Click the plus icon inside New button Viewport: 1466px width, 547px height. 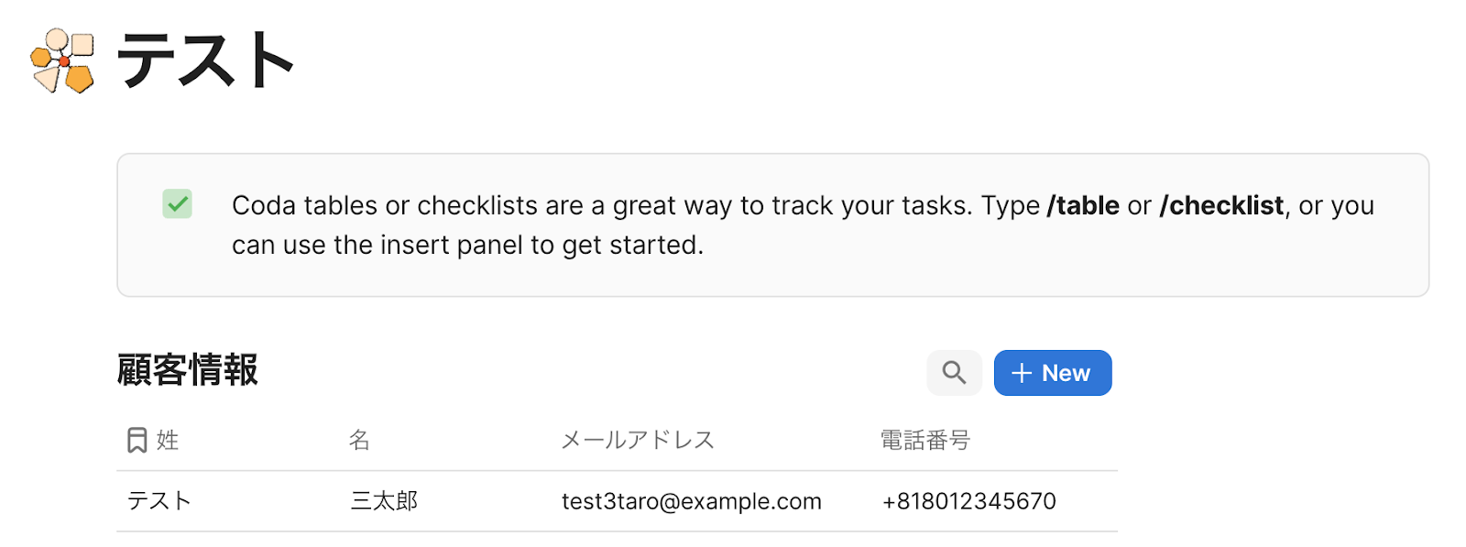1021,374
